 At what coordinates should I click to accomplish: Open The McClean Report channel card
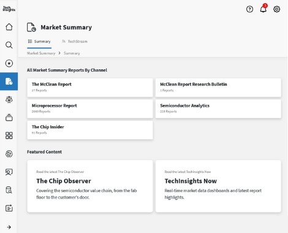[90, 87]
